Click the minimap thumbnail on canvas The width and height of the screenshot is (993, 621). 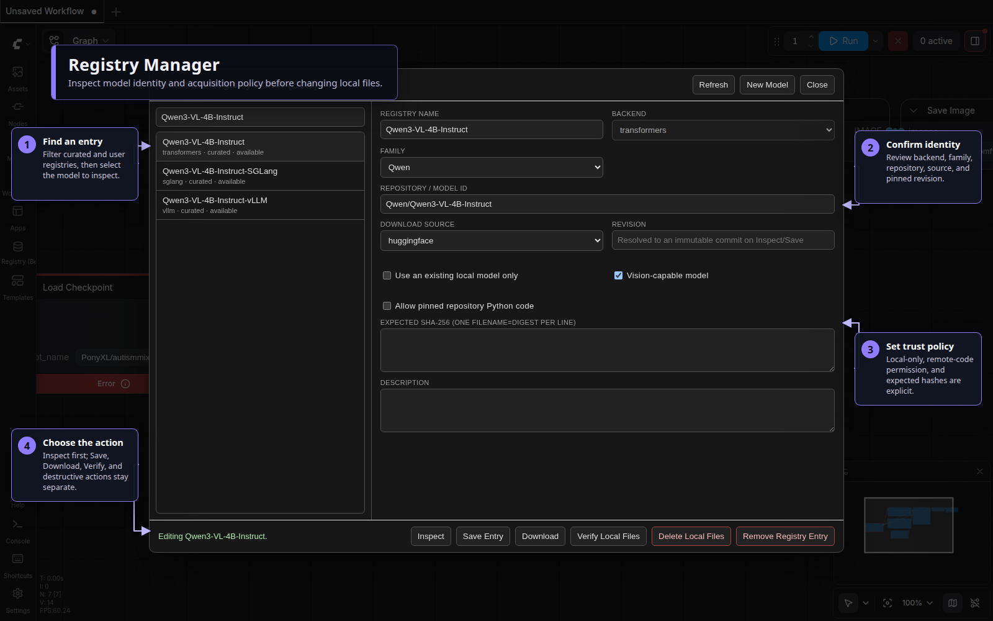click(909, 525)
